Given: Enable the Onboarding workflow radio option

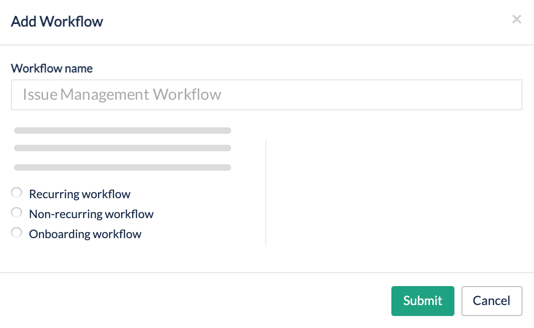Looking at the screenshot, I should tap(17, 233).
